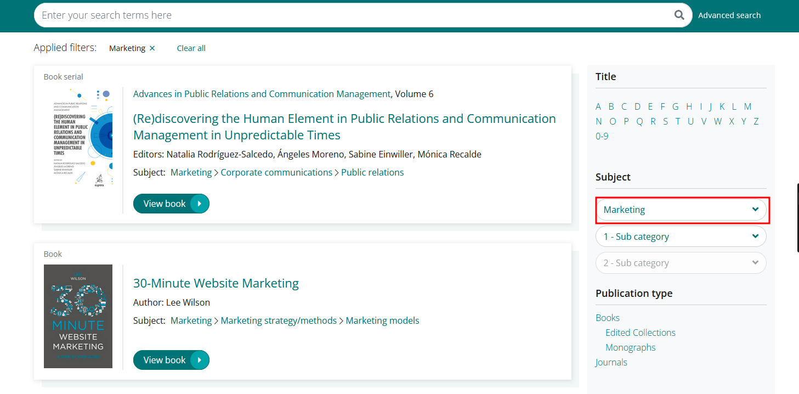Filter by Monographs
The width and height of the screenshot is (799, 394).
tap(630, 347)
